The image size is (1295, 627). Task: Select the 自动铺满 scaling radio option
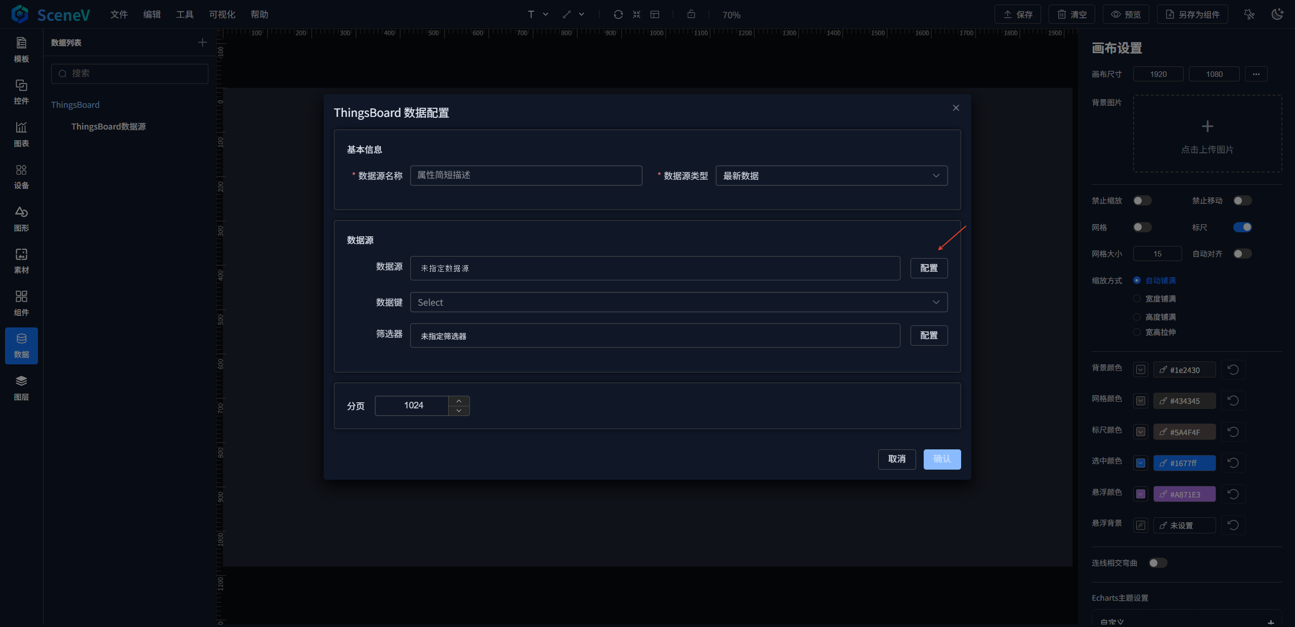point(1137,280)
